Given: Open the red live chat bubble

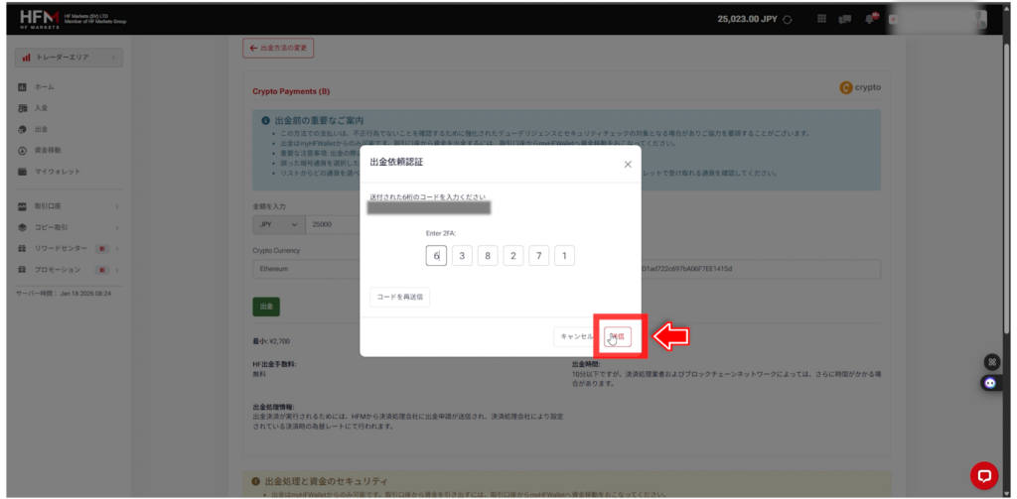Looking at the screenshot, I should (983, 475).
